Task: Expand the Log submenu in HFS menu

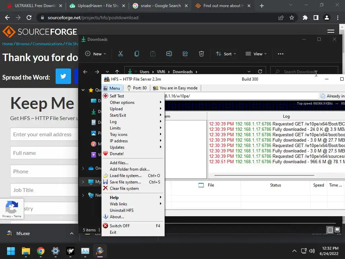Action: 133,121
